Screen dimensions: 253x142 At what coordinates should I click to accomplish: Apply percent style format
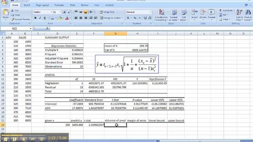pos(135,18)
